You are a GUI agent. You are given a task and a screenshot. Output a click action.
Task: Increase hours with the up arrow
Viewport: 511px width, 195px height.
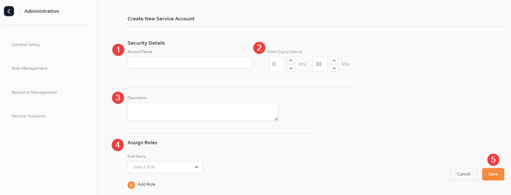[x=291, y=61]
